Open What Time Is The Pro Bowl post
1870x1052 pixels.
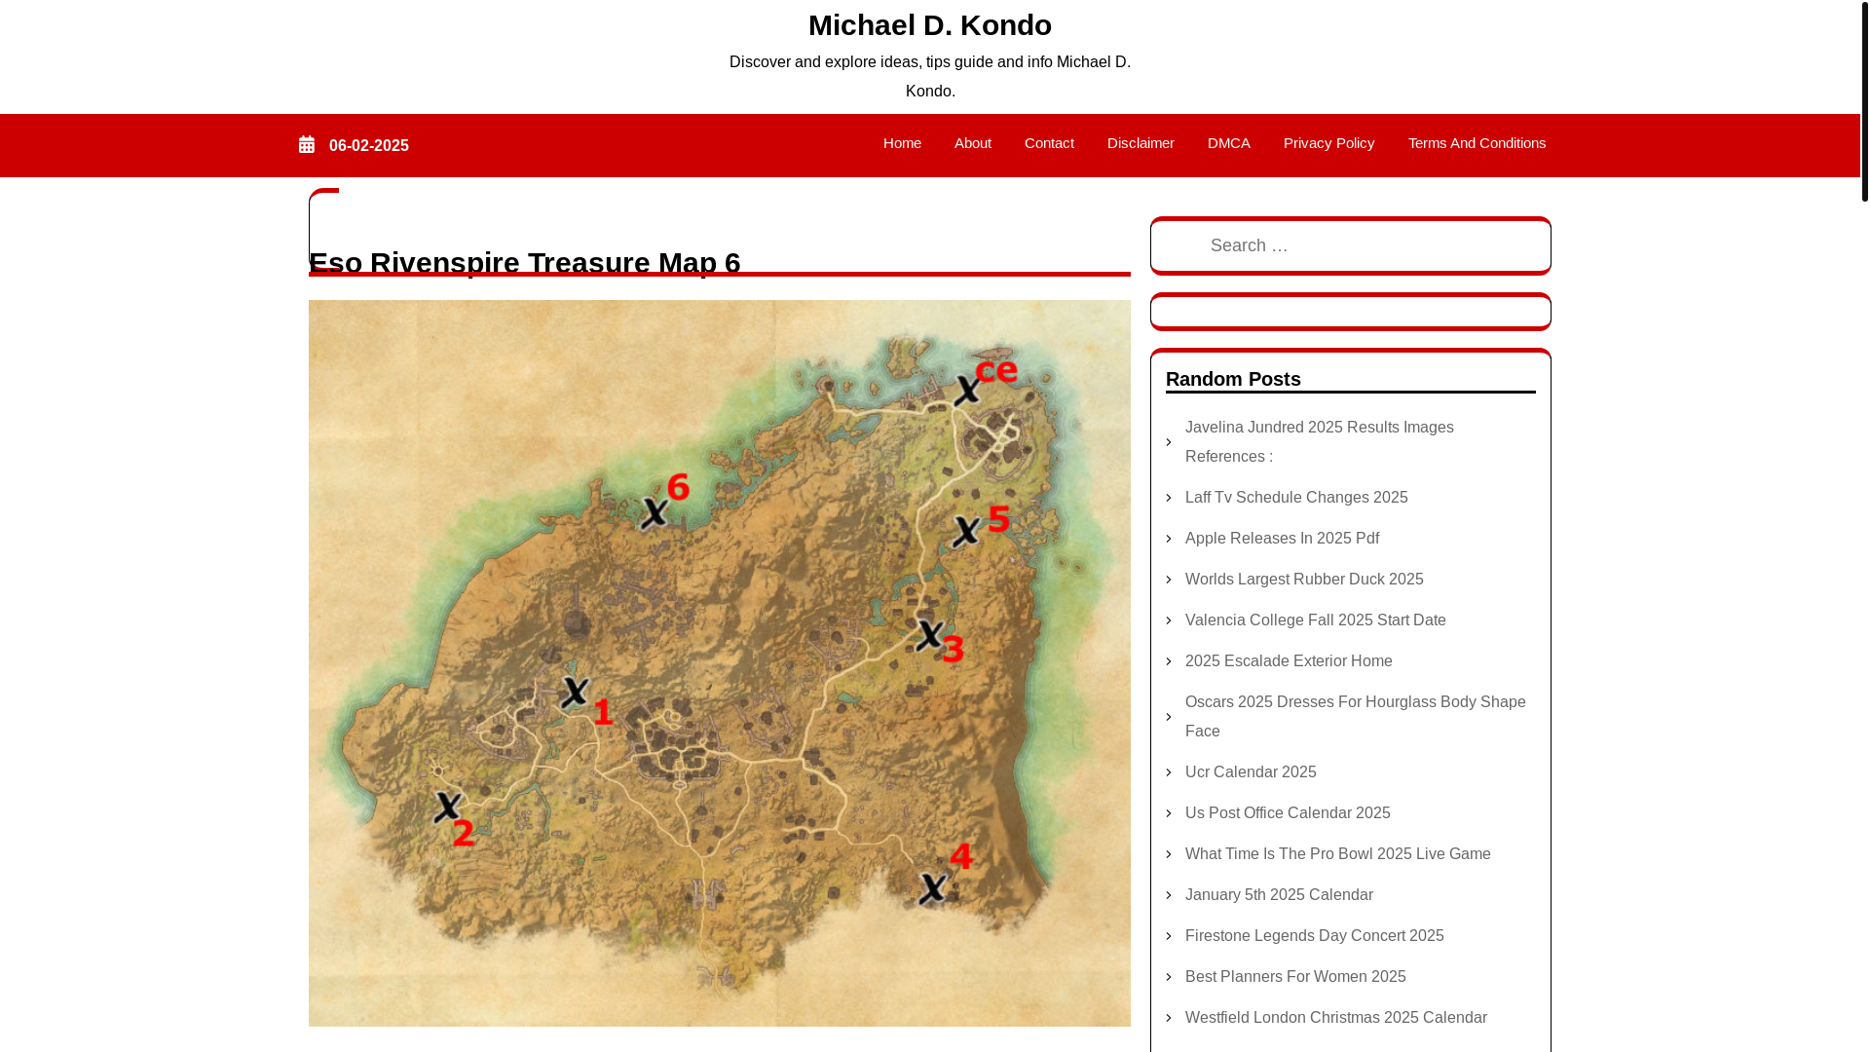1337,854
